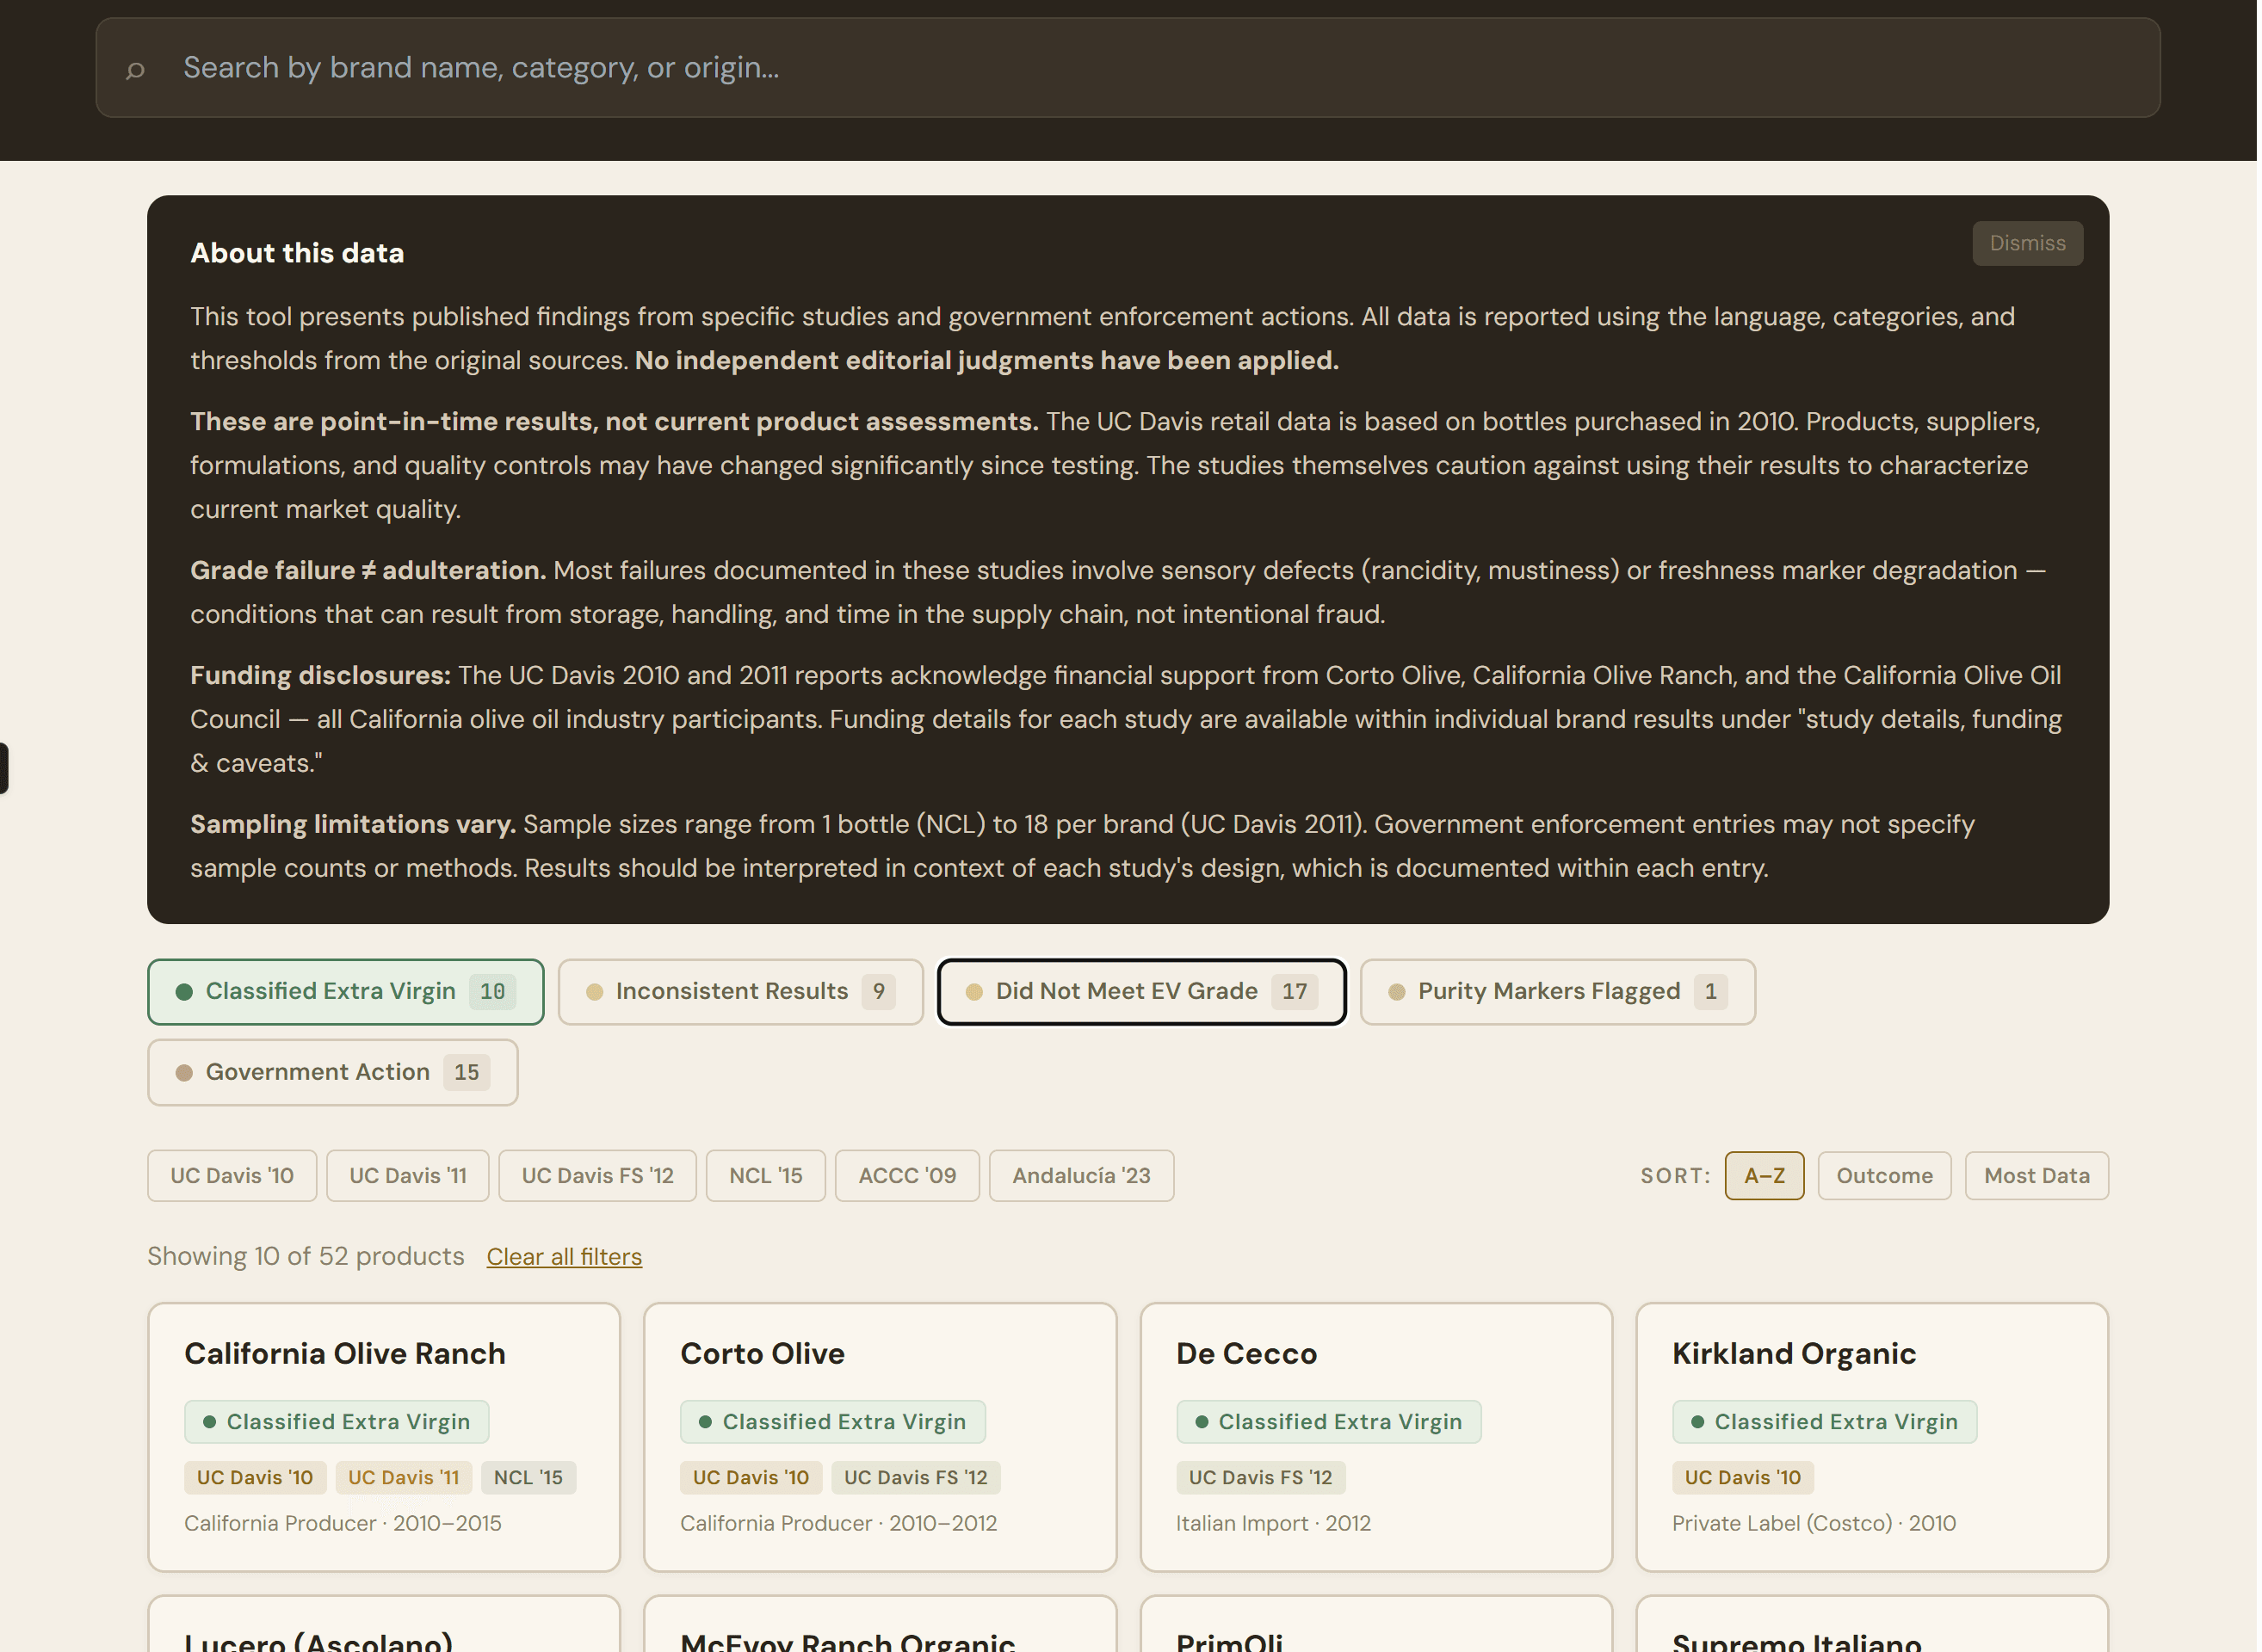
Task: Toggle the Inconsistent Results filter
Action: click(x=741, y=993)
